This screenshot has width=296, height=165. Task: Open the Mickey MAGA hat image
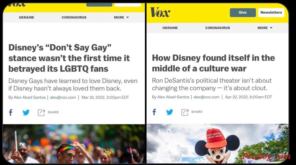[x=217, y=143]
